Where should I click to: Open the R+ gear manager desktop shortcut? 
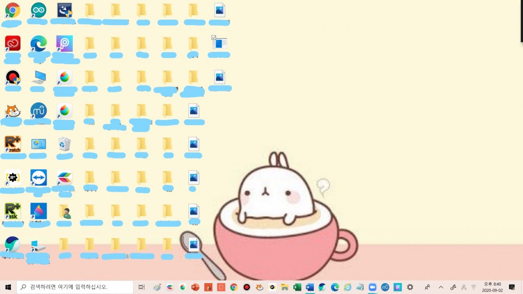[13, 178]
